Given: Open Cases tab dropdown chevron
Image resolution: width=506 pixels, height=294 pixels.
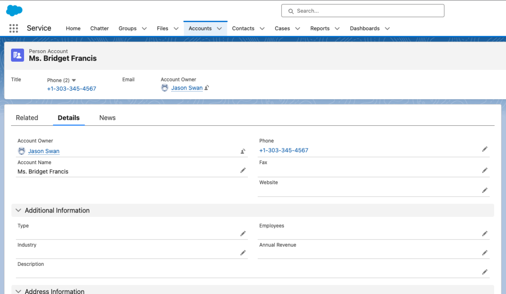Looking at the screenshot, I should tap(298, 28).
